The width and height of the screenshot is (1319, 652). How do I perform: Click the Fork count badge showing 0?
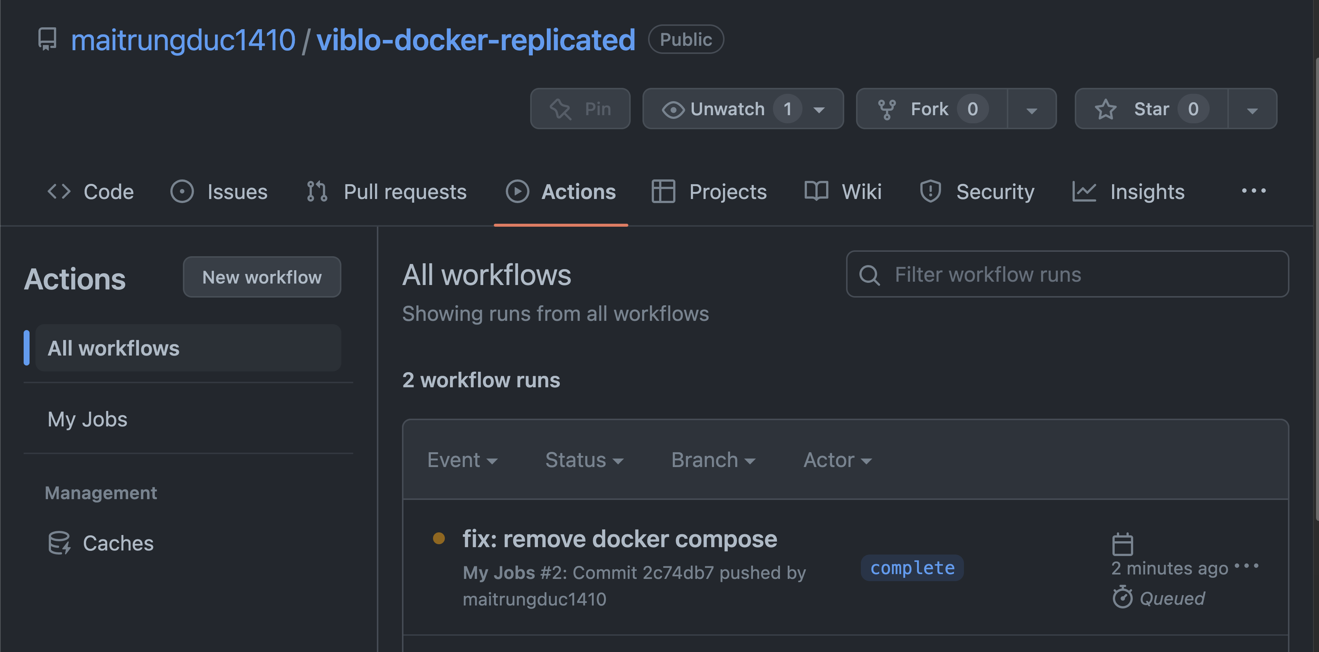pyautogui.click(x=972, y=109)
